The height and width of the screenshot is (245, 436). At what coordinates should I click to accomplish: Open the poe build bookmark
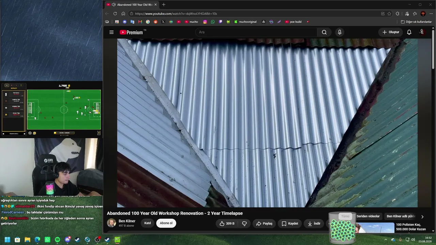pyautogui.click(x=293, y=22)
